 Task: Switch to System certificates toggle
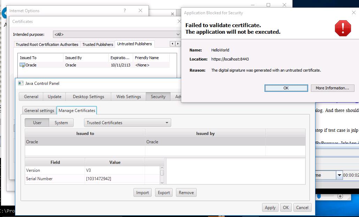tap(61, 123)
